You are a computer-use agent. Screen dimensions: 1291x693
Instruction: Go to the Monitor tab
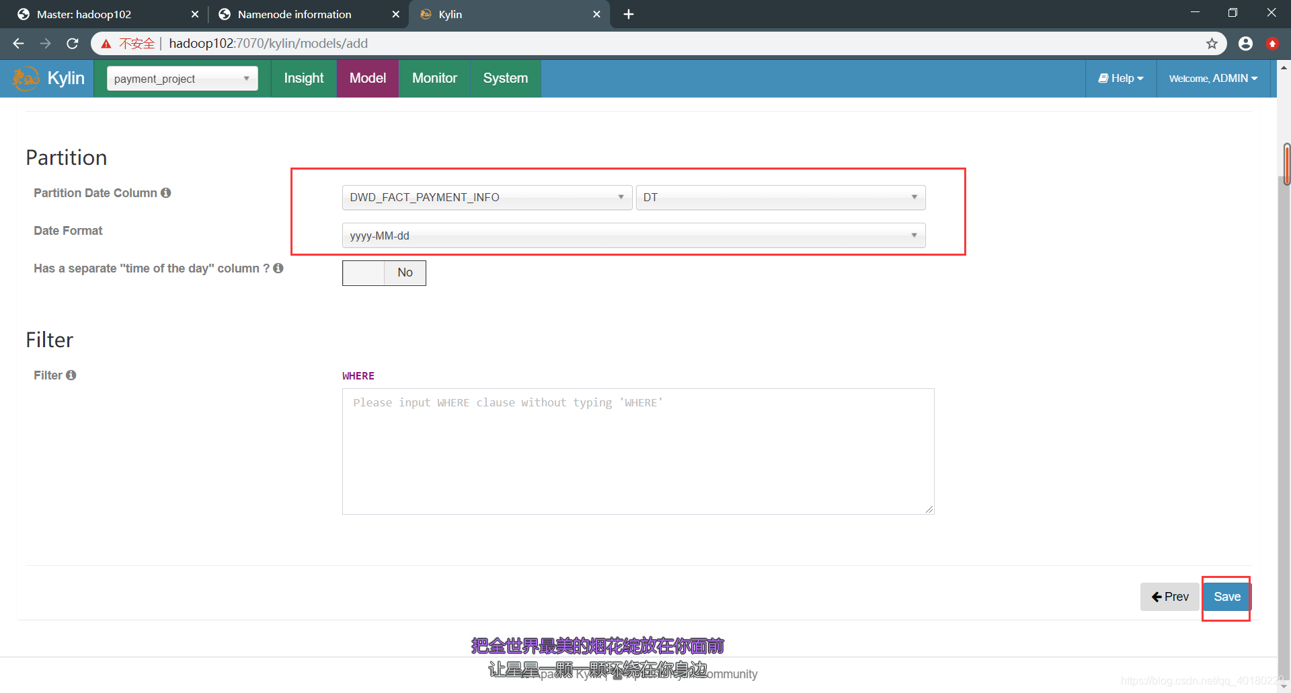[434, 79]
